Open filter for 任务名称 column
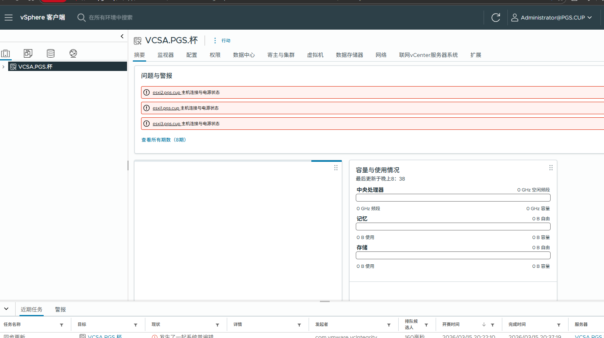The width and height of the screenshot is (604, 338). [x=62, y=325]
